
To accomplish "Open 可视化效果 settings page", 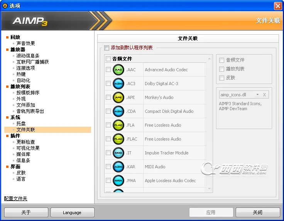I will tap(28, 148).
